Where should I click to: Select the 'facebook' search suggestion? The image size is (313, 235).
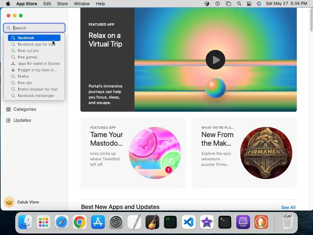pyautogui.click(x=34, y=38)
